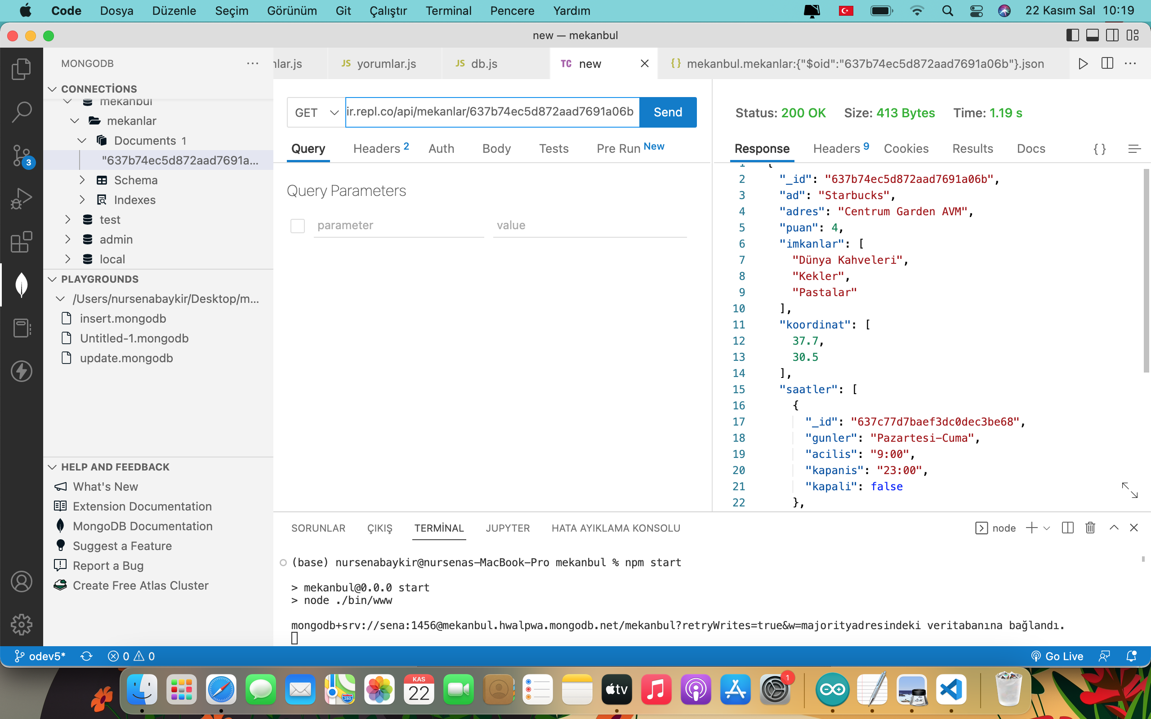Screen dimensions: 1151x719
Task: Open the Extensions view
Action: coord(22,243)
